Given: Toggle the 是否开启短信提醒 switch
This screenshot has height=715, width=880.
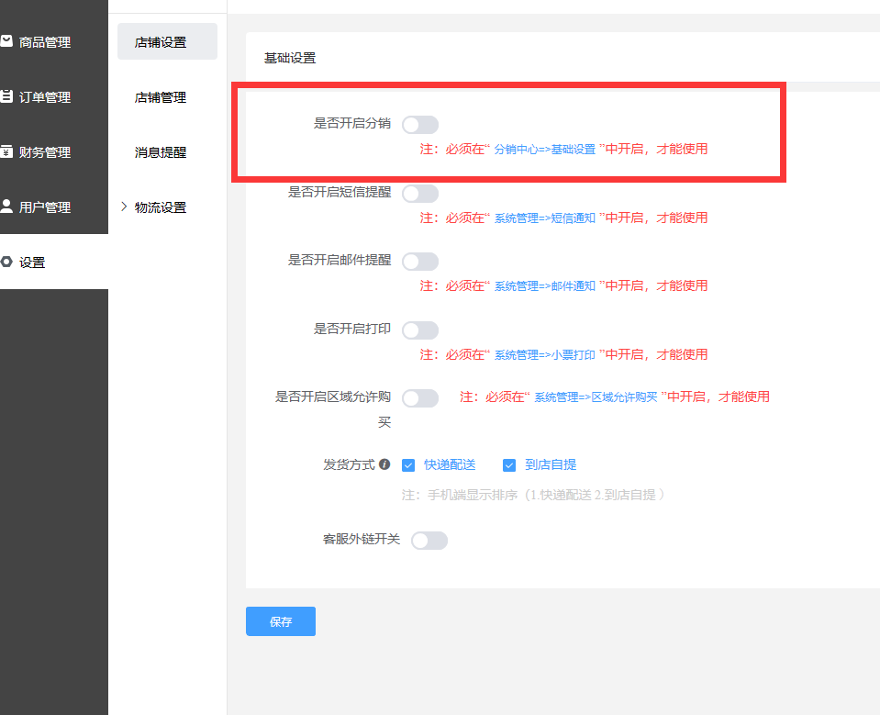Looking at the screenshot, I should (420, 194).
